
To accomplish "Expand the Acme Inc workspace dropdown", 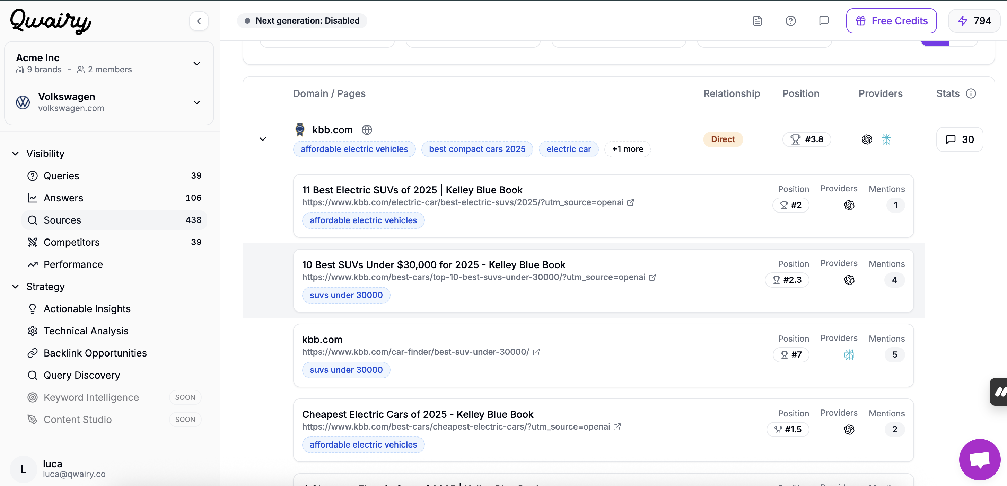I will tap(196, 64).
